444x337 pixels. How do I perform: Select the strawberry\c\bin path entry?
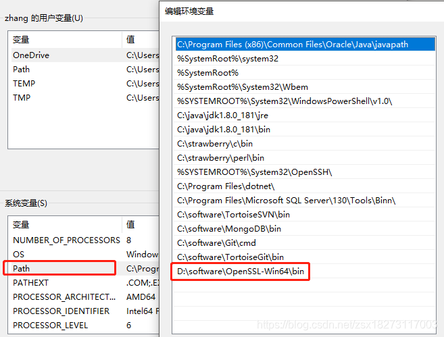pyautogui.click(x=305, y=143)
